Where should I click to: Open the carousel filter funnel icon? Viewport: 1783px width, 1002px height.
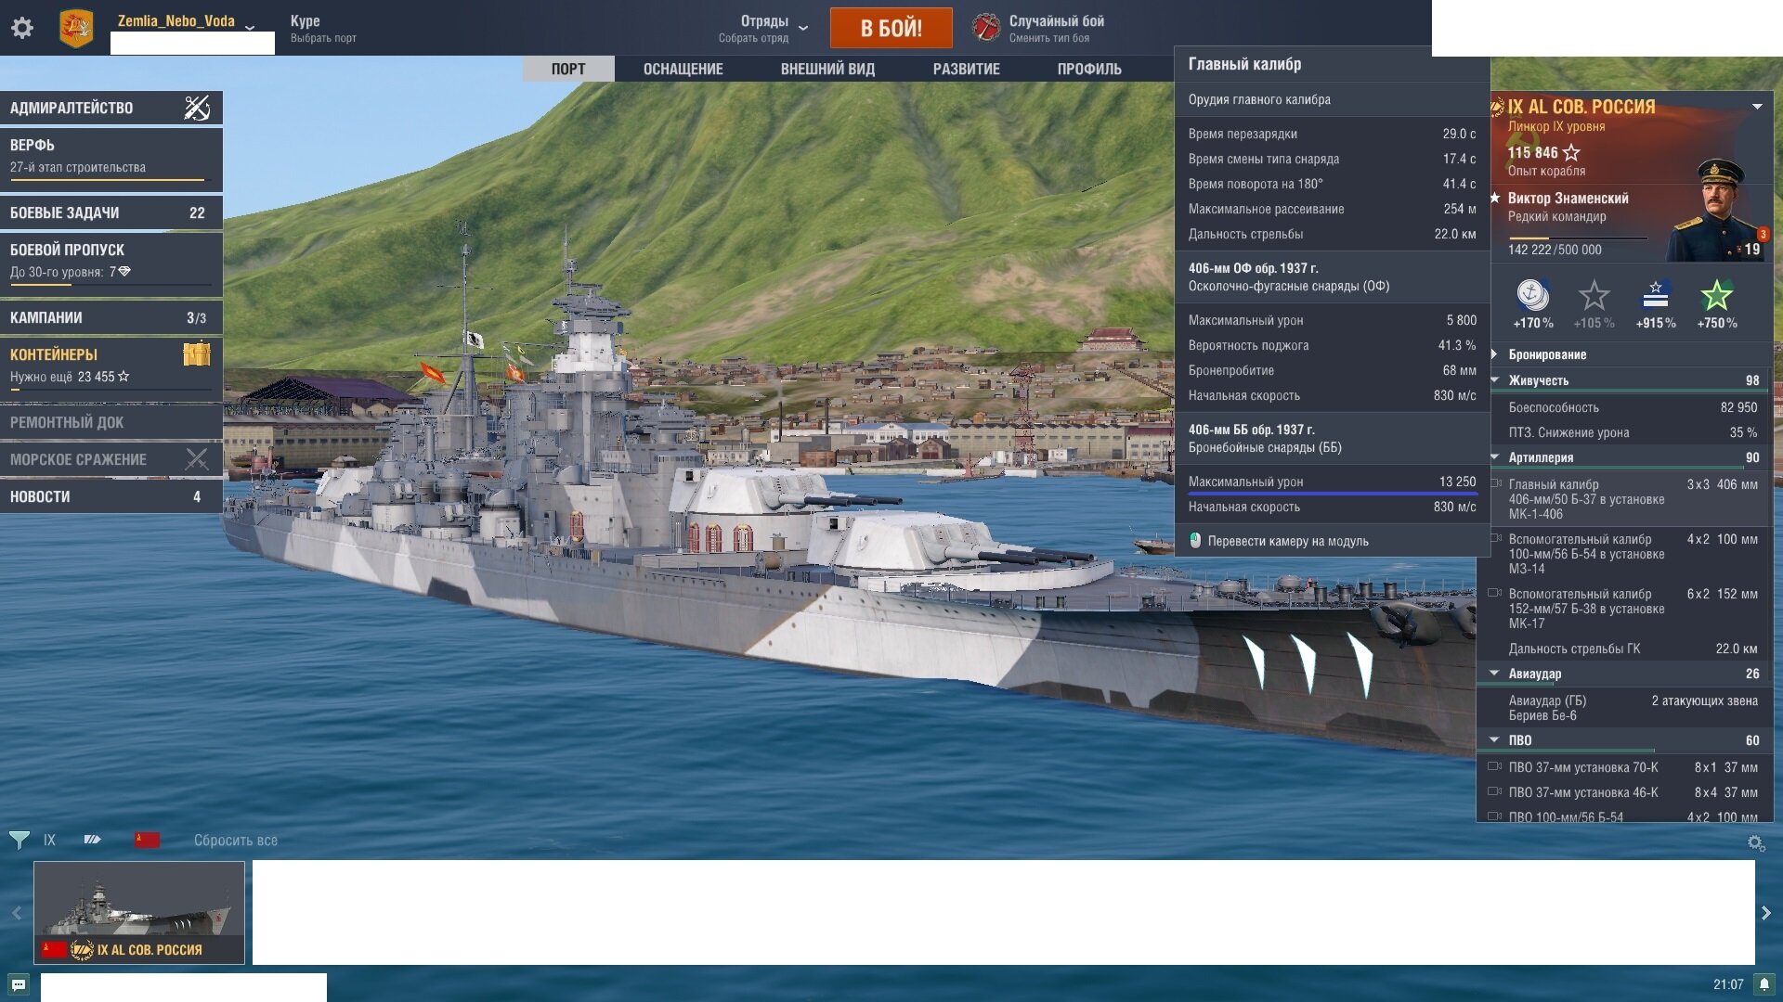19,841
